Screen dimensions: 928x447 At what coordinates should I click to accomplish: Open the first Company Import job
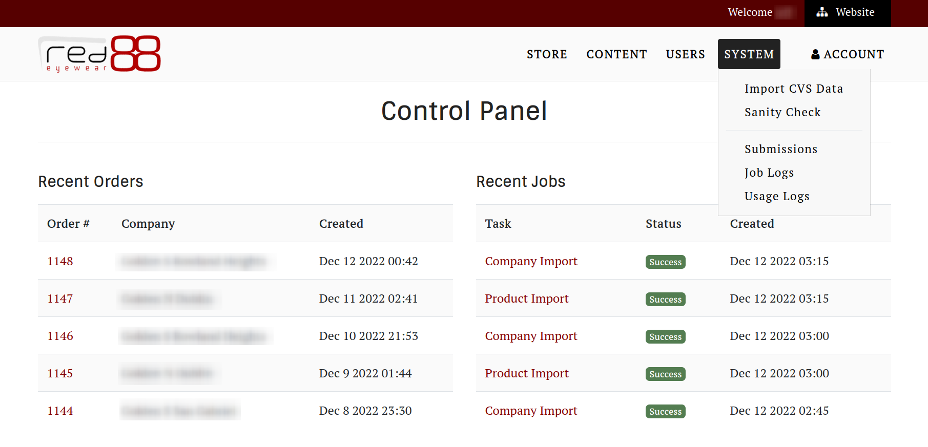tap(531, 261)
